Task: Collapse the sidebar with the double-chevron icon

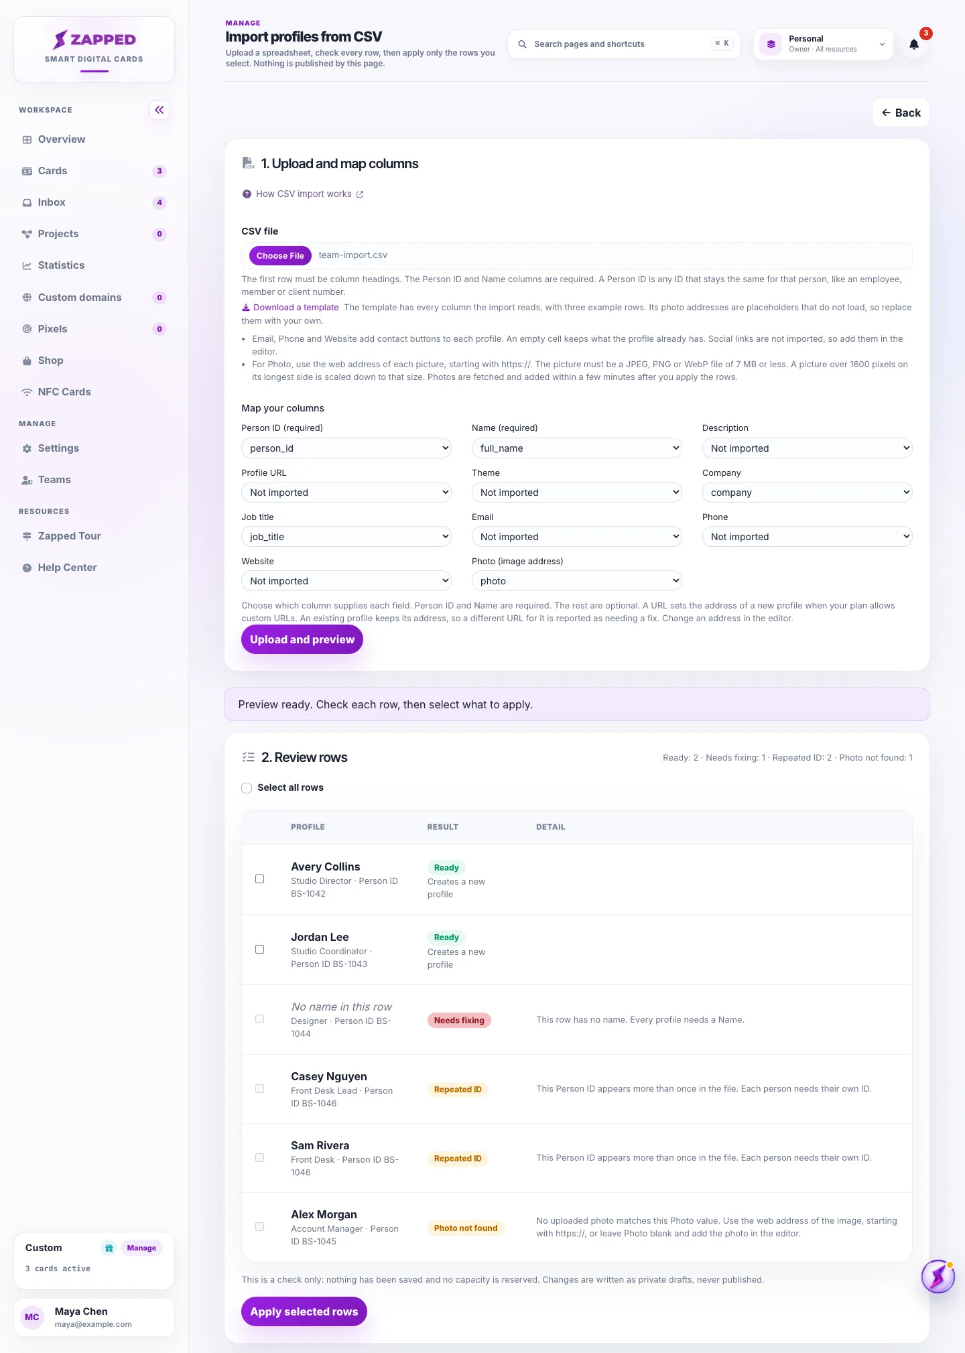Action: pos(159,110)
